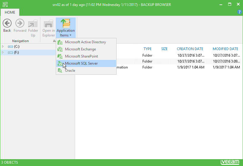243x166 pixels.
Task: Open the help question mark icon
Action: pyautogui.click(x=239, y=12)
